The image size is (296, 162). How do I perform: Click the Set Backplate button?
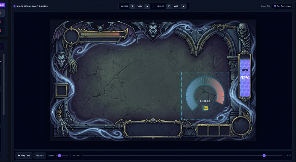[x=282, y=6]
